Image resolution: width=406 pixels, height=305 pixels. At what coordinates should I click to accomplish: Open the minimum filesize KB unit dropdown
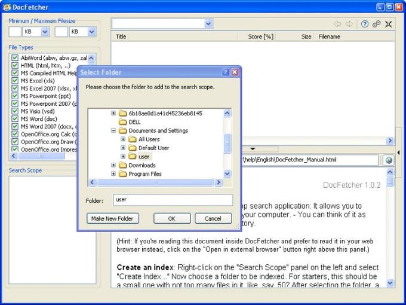[45, 32]
